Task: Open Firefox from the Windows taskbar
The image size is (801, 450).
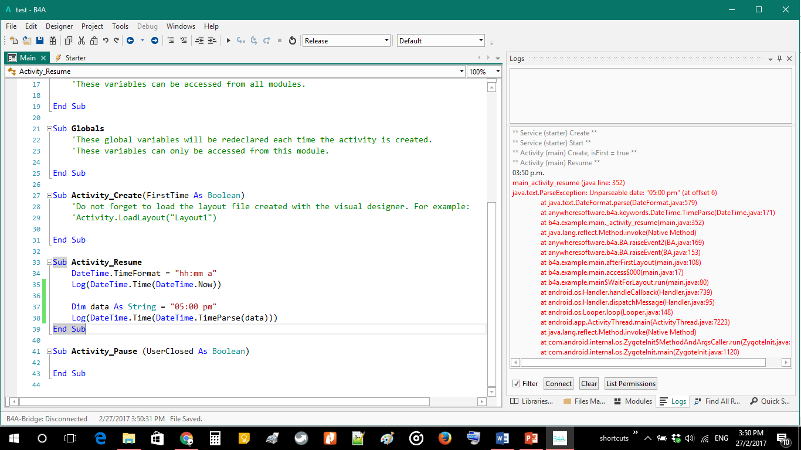Action: click(444, 438)
